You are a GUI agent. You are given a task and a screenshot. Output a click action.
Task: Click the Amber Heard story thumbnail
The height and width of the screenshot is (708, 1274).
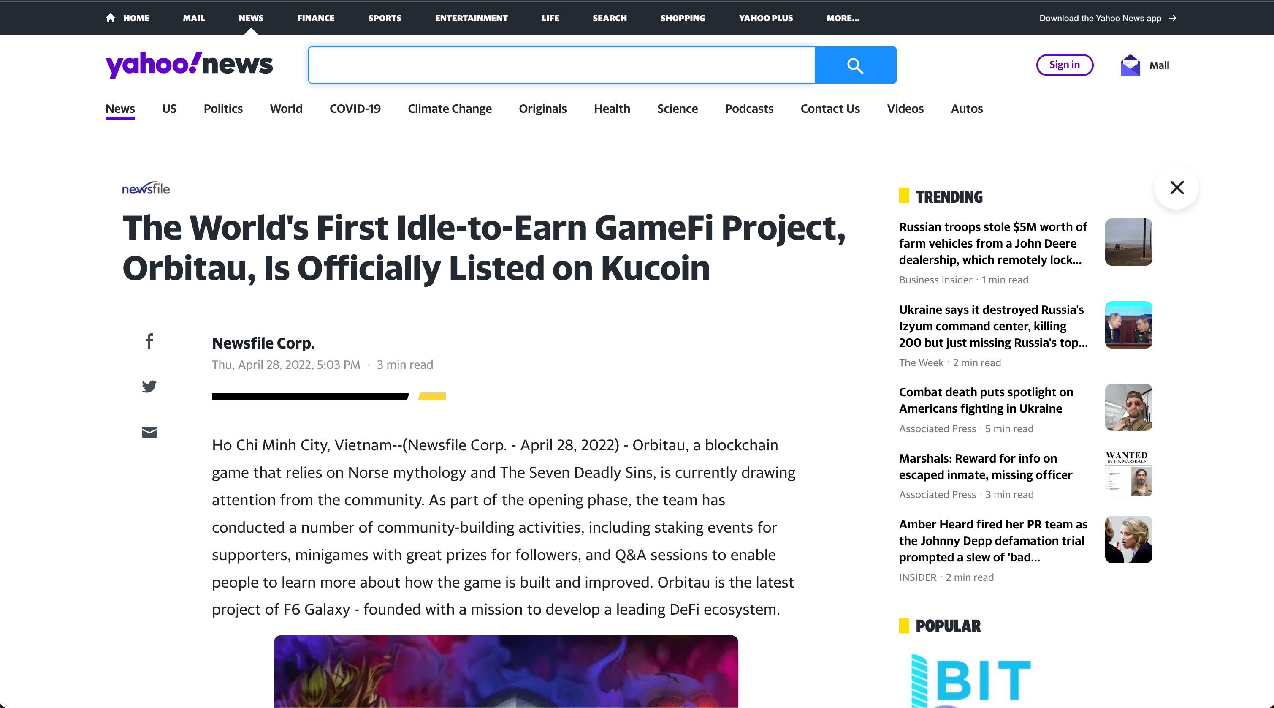(1129, 539)
